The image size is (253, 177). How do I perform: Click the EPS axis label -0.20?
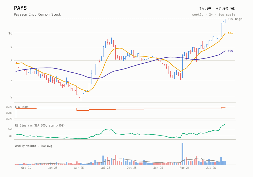(x=9, y=119)
